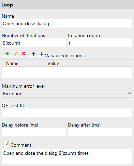Focus the Delay after (ms) field
Viewport: 134px width, 166px height.
[100, 132]
